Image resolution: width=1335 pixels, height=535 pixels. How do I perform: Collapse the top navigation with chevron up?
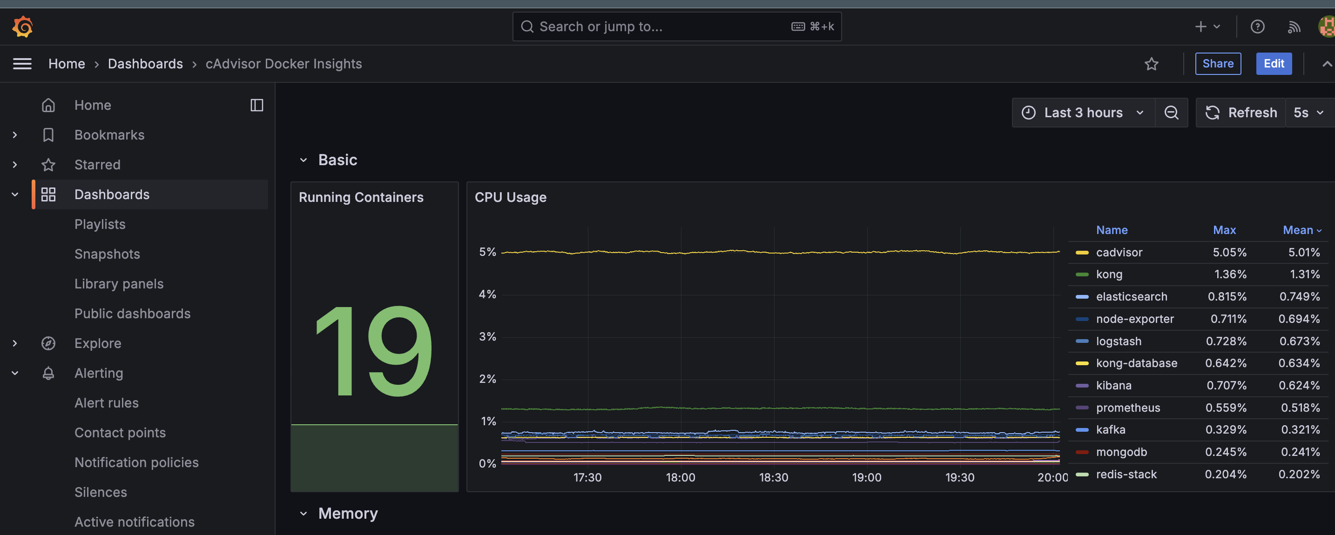pyautogui.click(x=1327, y=64)
